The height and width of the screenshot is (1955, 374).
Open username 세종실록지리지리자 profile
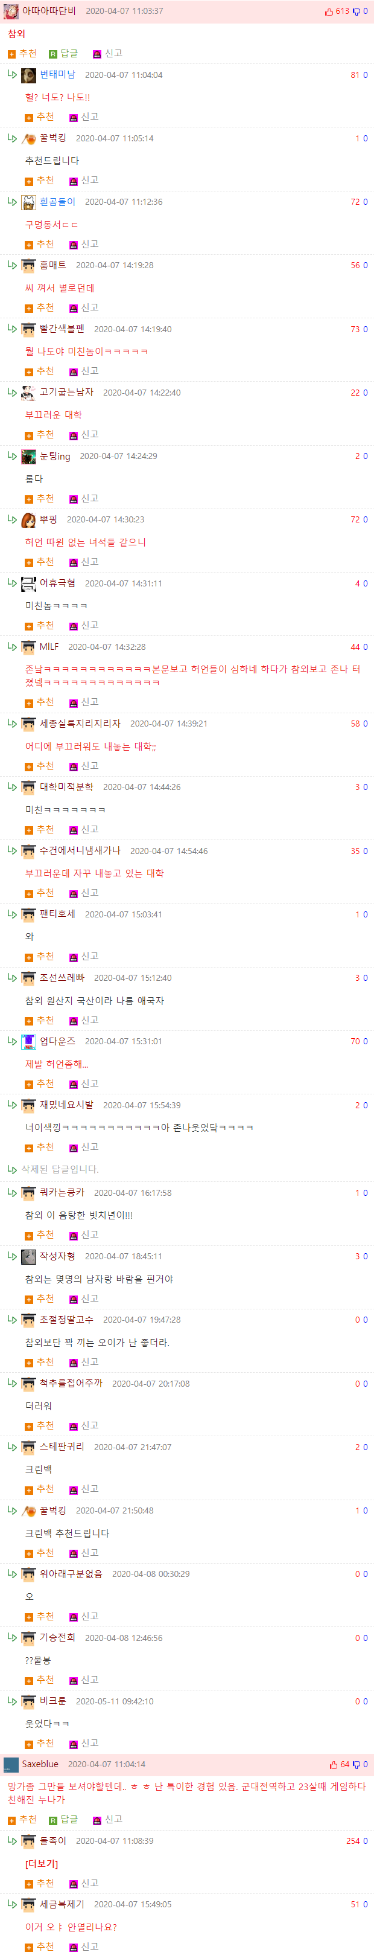tap(80, 724)
